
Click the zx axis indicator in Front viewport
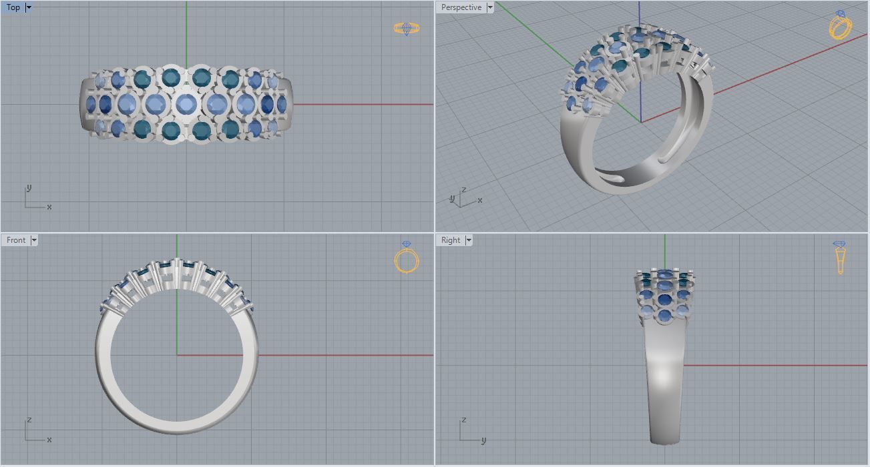coord(37,430)
